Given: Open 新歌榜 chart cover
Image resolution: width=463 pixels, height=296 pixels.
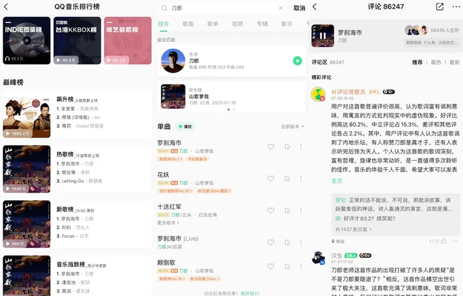Looking at the screenshot, I should 26,224.
